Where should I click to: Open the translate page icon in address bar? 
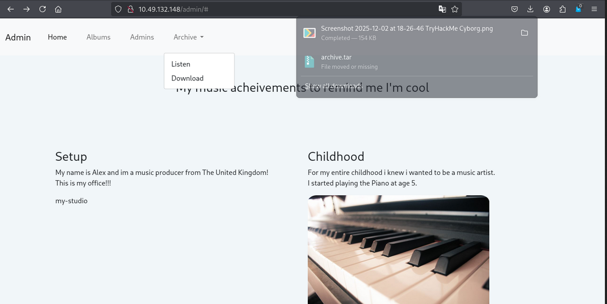coord(442,9)
